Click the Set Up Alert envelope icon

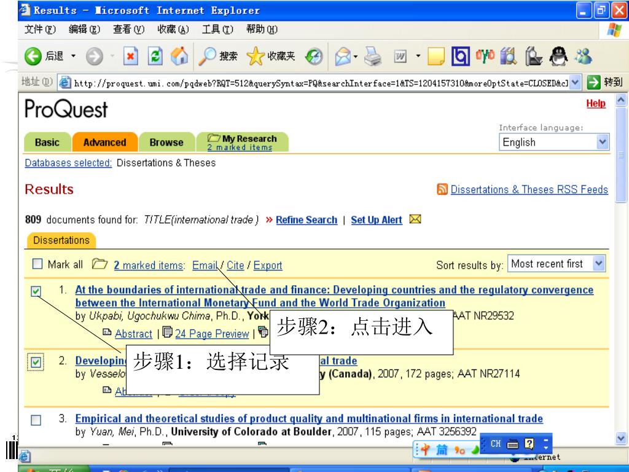pyautogui.click(x=415, y=219)
